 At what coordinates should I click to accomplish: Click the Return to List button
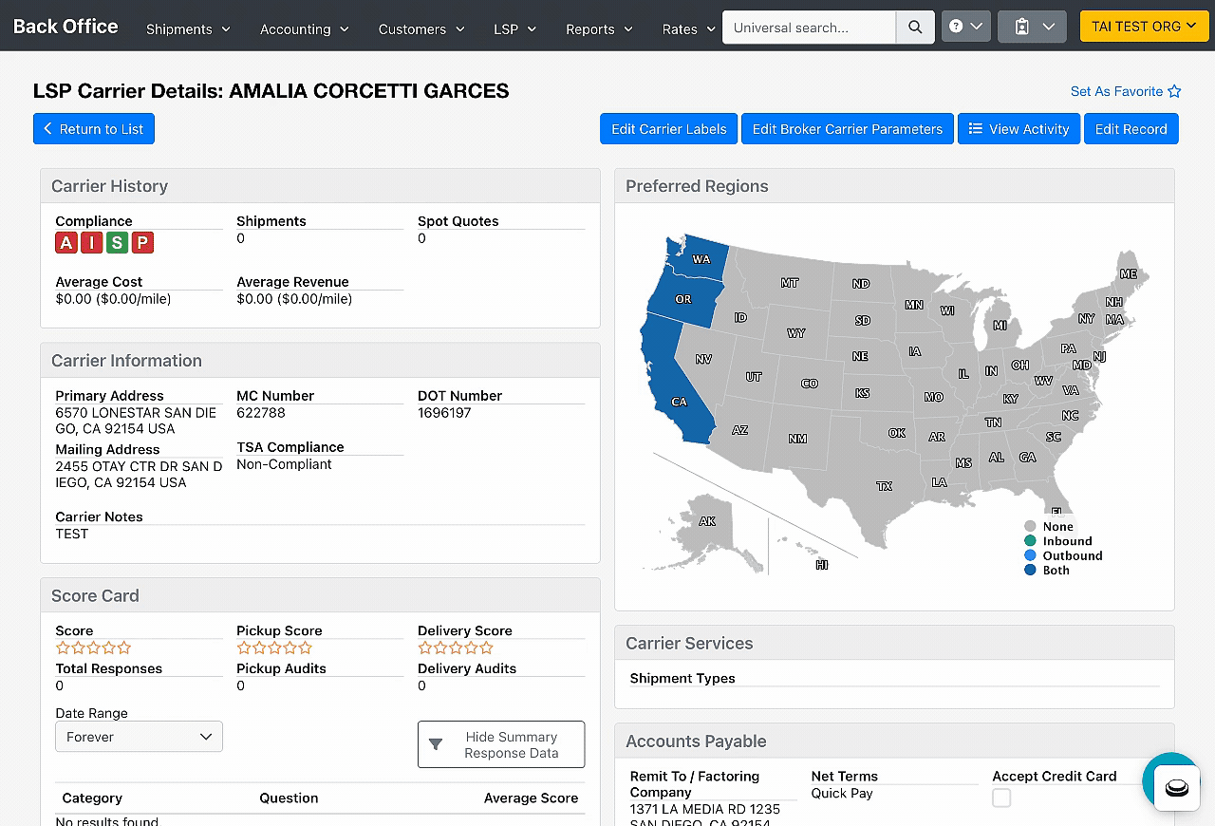click(x=94, y=129)
